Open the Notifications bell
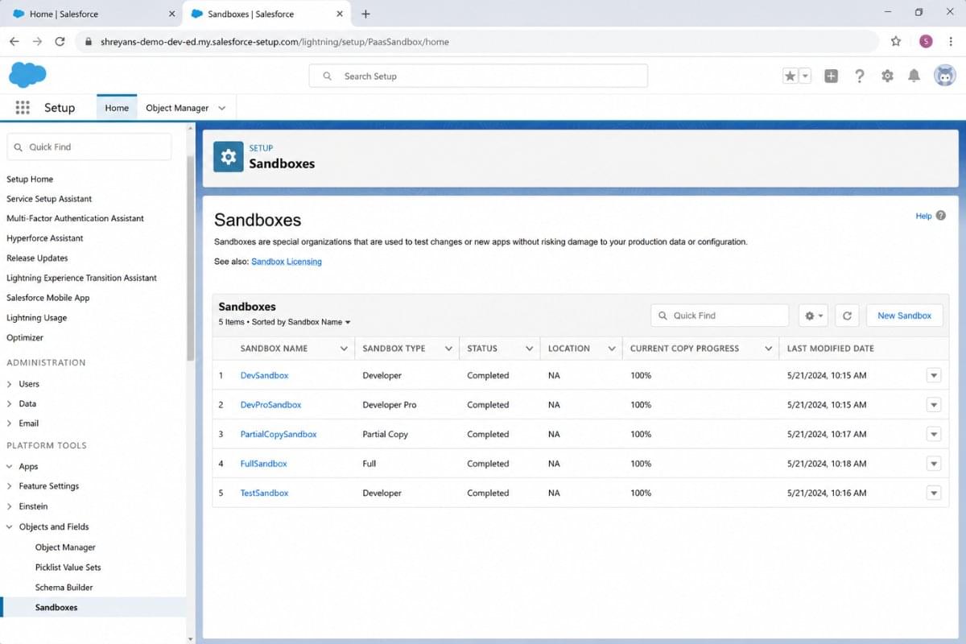This screenshot has height=644, width=966. 914,76
